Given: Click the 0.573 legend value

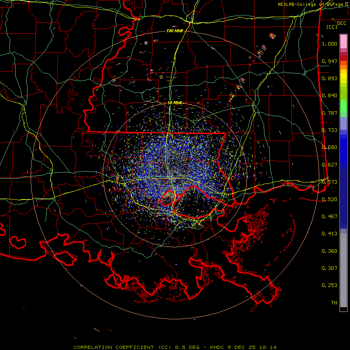Looking at the screenshot, I should (329, 182).
